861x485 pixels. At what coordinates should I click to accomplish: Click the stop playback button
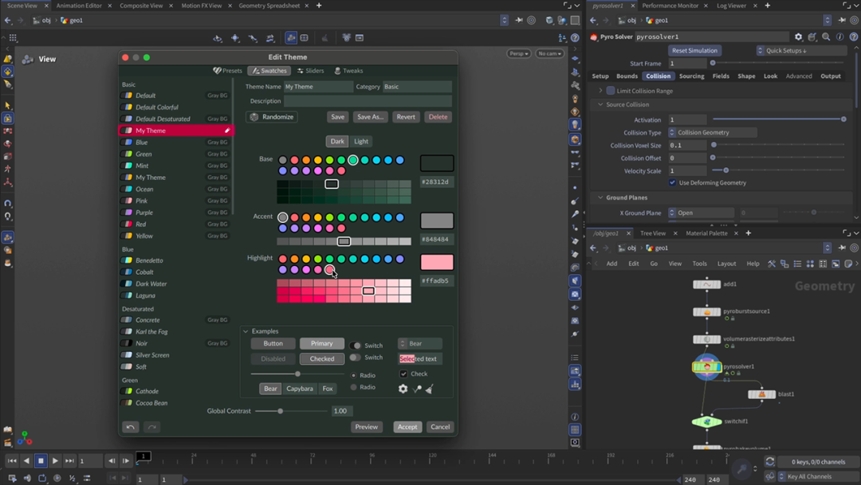click(x=41, y=461)
